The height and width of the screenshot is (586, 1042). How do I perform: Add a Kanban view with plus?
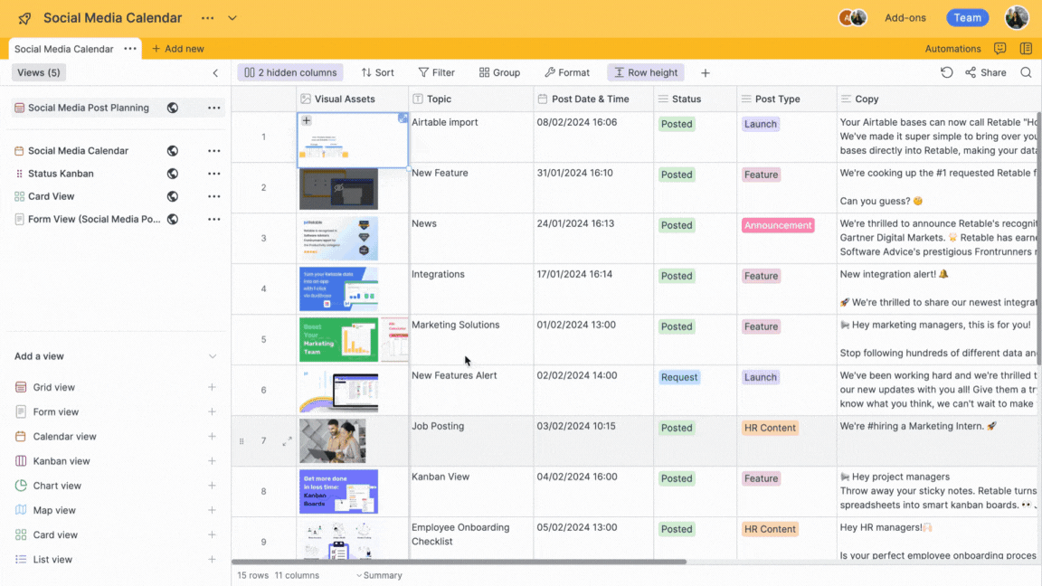point(212,460)
